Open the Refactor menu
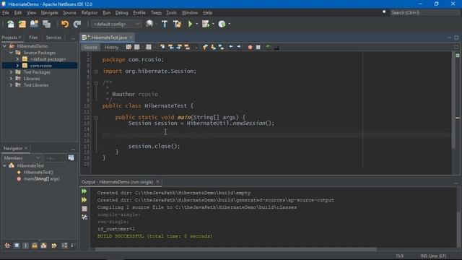The image size is (462, 260). coord(90,13)
